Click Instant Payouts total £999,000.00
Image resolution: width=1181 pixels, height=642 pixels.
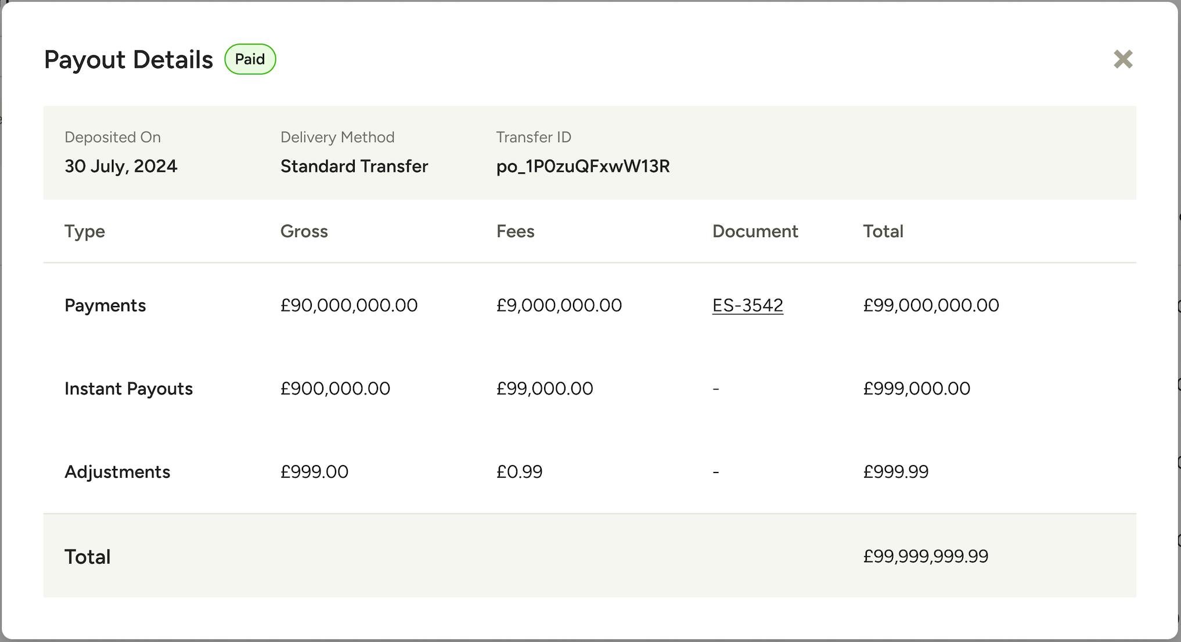[x=917, y=388]
